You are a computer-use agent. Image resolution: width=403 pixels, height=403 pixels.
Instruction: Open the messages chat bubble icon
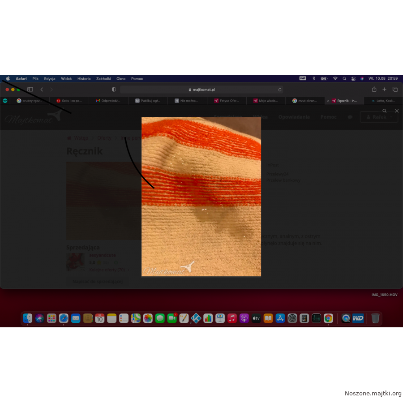[x=350, y=117]
